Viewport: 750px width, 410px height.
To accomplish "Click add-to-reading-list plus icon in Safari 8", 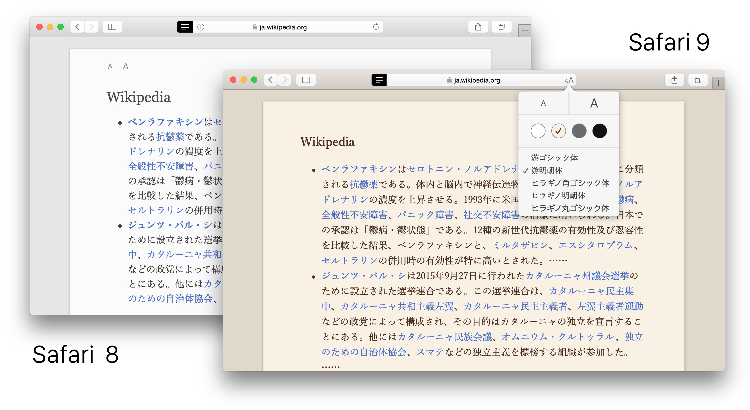I will pos(201,27).
